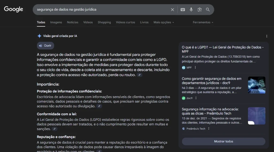This screenshot has width=274, height=152.
Task: Switch to Vídeos curtos tab
Action: 125,22
